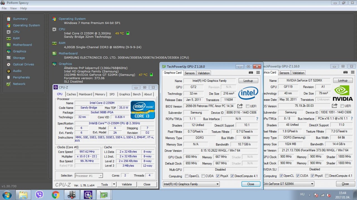Switch to Validation tab in NVIDIA GPU-Z
The width and height of the screenshot is (357, 200).
(x=298, y=73)
